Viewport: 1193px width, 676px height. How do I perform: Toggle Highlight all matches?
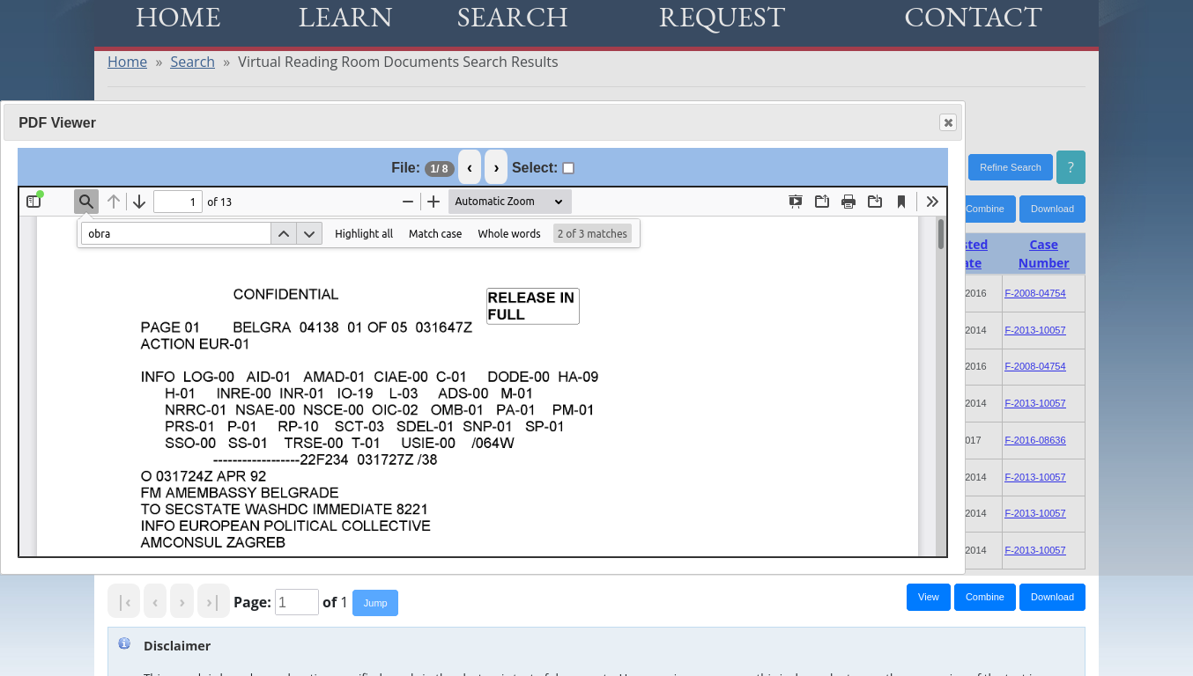[x=364, y=233]
